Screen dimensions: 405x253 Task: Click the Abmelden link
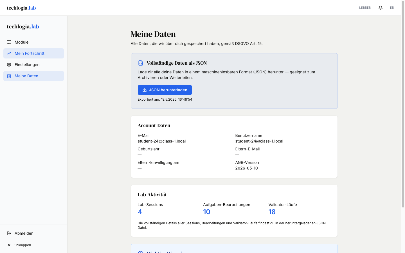(33, 233)
